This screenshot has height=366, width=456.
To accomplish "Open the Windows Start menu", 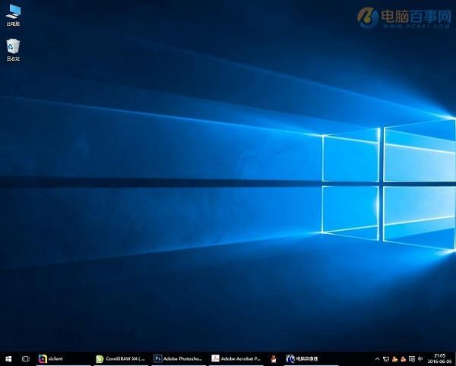I will click(x=8, y=358).
